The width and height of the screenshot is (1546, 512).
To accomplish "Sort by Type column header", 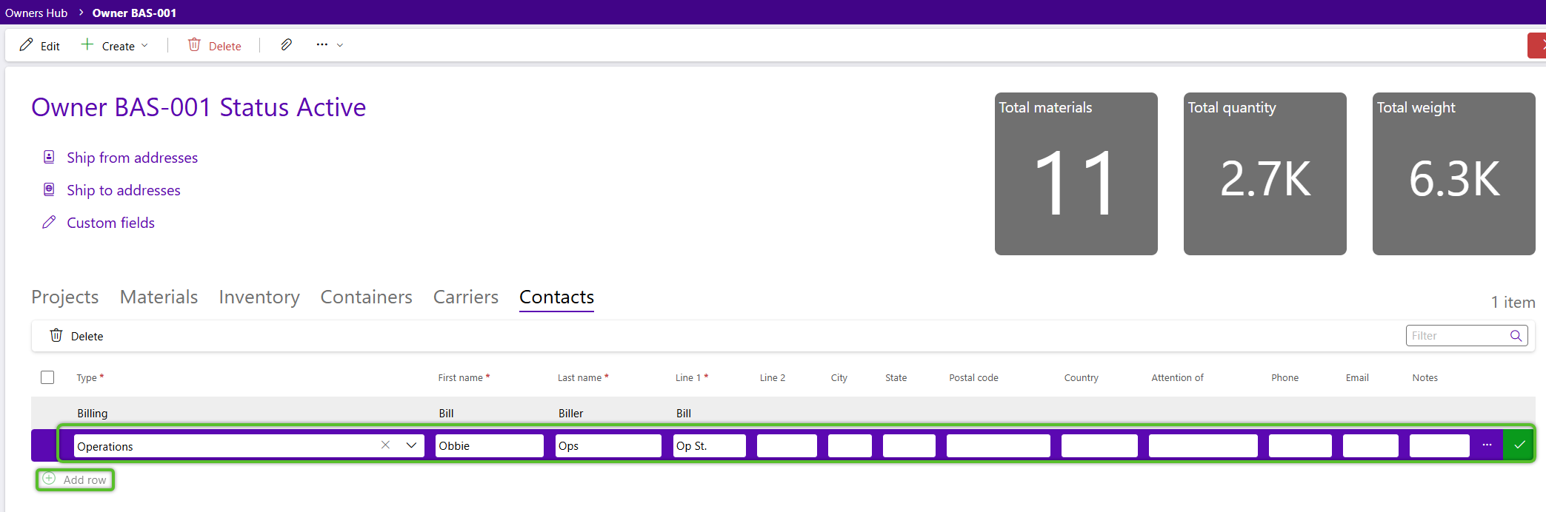I will 90,377.
